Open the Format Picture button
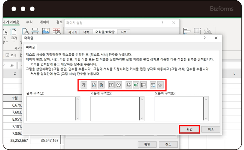Viewport: 244px width, 150px height. [160, 85]
